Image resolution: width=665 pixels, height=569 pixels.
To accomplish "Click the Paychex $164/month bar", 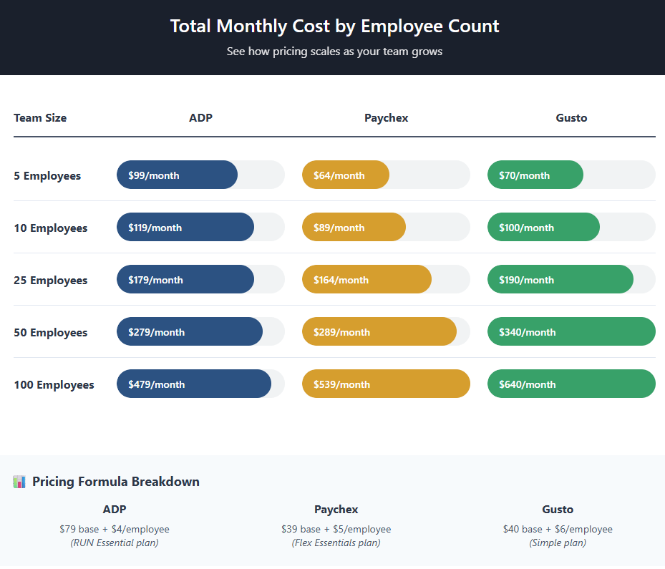I will coord(367,279).
